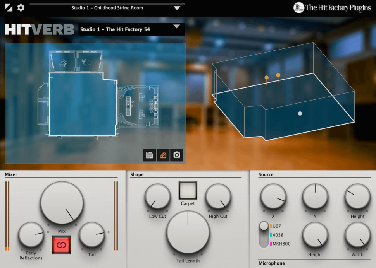Viewport: 376px width, 268px height.
Task: Click the left input level meter
Action: pyautogui.click(x=7, y=216)
